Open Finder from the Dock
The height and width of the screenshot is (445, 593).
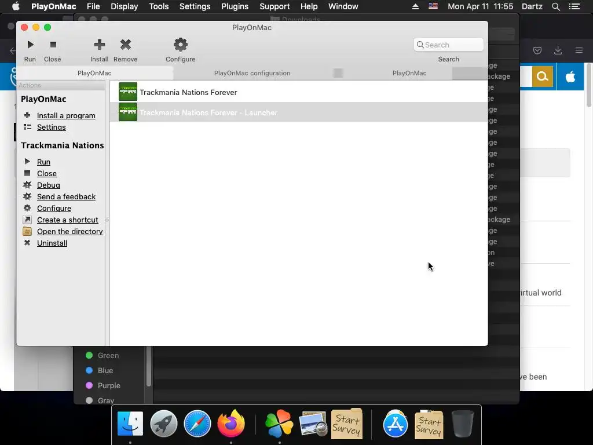click(130, 424)
